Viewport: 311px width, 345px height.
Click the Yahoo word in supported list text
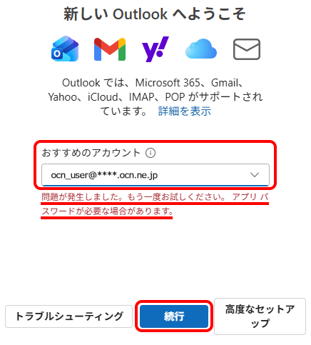click(x=63, y=97)
